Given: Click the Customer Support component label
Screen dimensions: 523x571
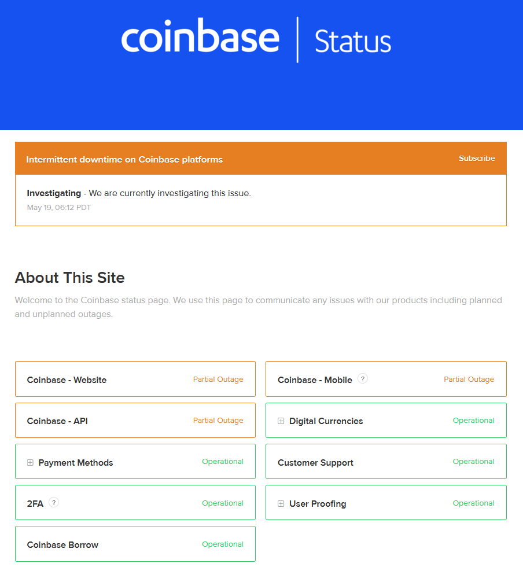Looking at the screenshot, I should (x=315, y=463).
